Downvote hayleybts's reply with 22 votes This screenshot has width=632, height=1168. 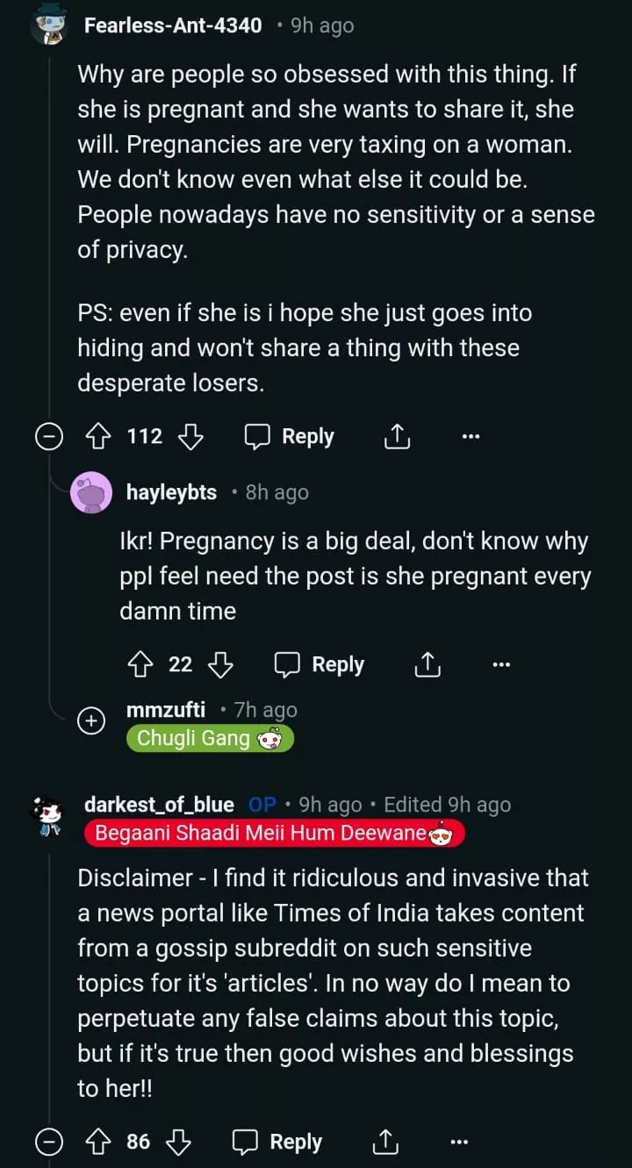point(220,665)
